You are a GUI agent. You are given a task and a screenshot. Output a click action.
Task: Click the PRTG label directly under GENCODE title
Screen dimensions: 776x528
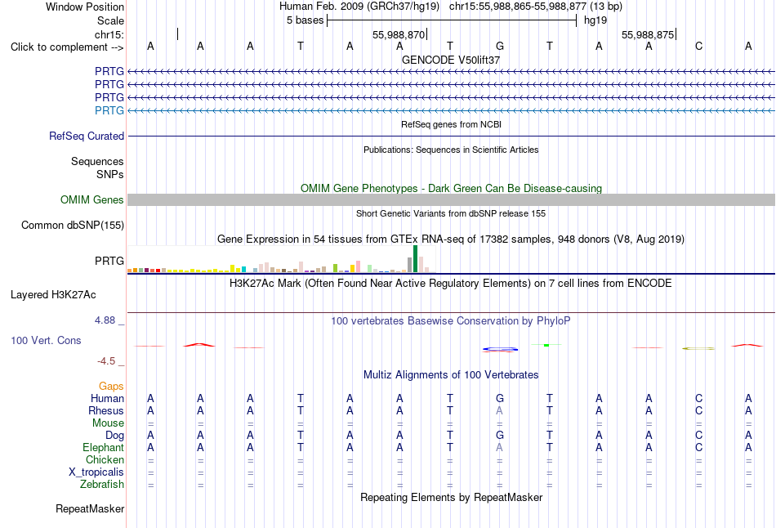(109, 71)
